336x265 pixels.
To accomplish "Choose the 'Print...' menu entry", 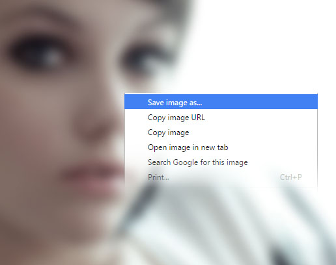I will coord(221,177).
